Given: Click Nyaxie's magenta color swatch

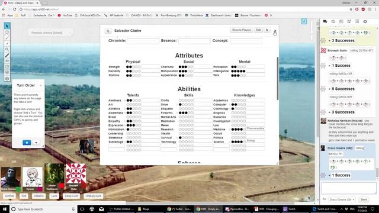Looking at the screenshot, I should point(40,189).
